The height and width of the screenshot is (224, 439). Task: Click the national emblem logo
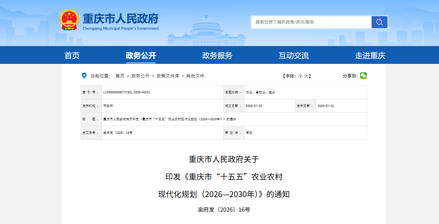tap(69, 20)
